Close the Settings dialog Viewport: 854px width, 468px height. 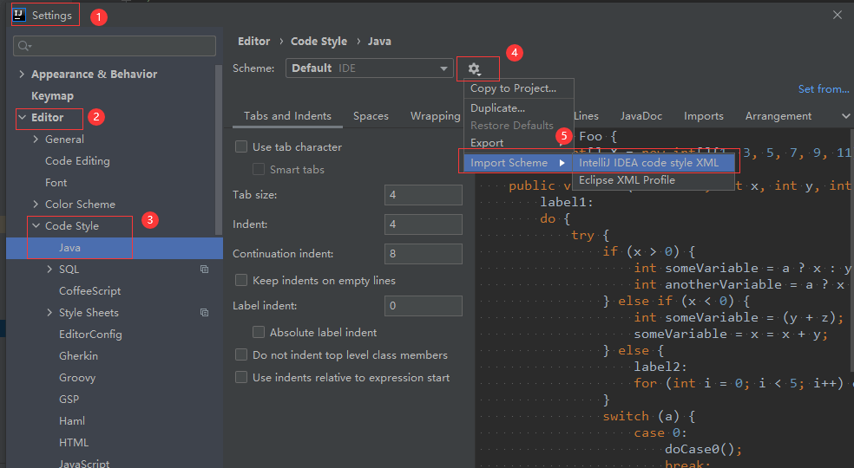tap(838, 15)
